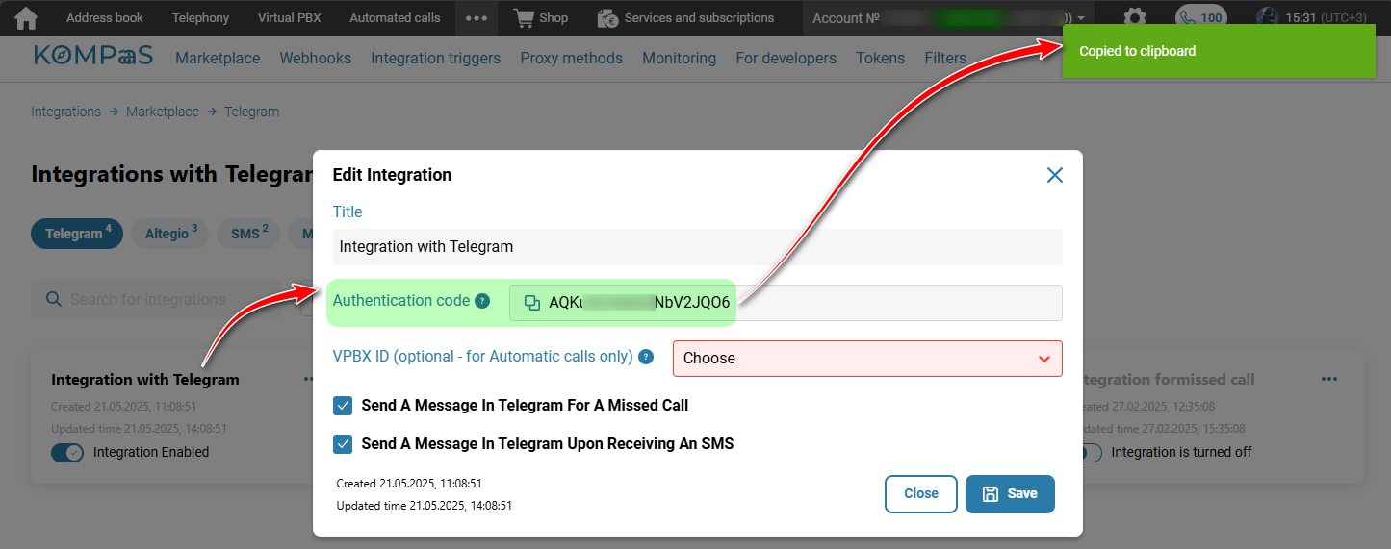
Task: Open the Address book menu
Action: [104, 17]
